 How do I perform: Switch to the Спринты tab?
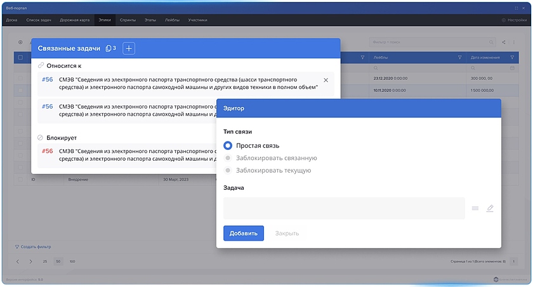point(128,20)
